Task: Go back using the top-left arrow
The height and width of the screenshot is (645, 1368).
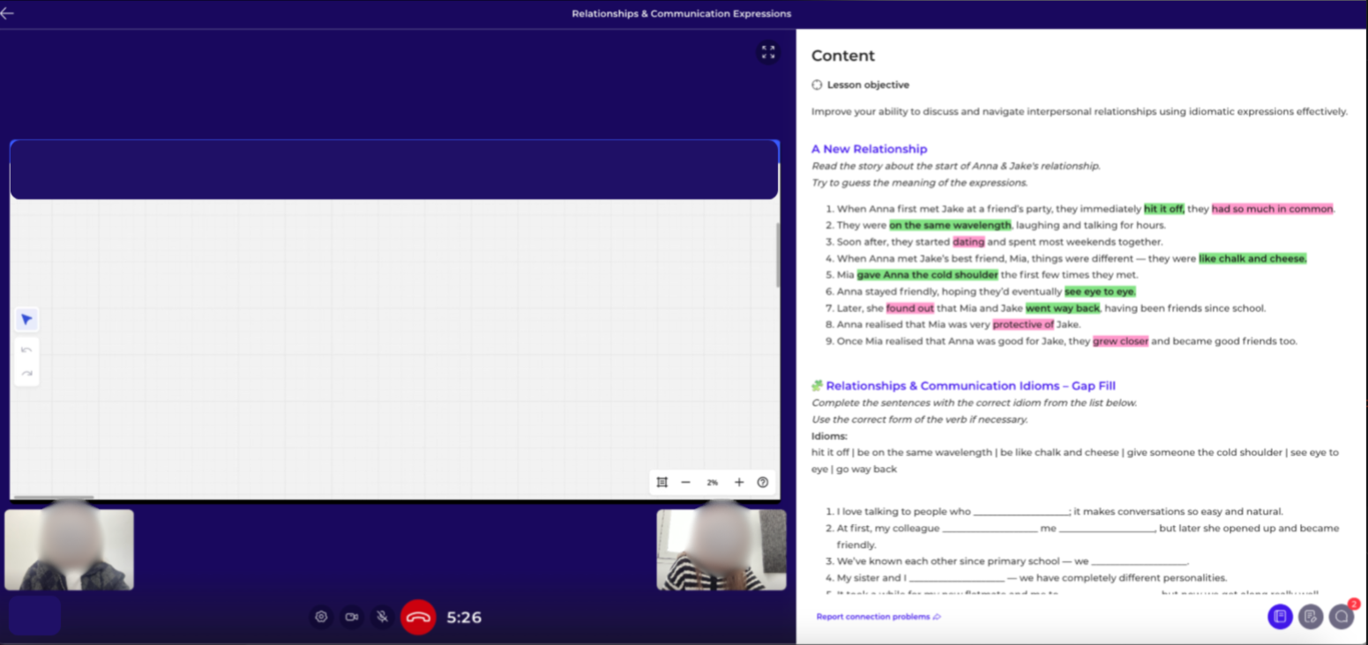Action: point(8,13)
